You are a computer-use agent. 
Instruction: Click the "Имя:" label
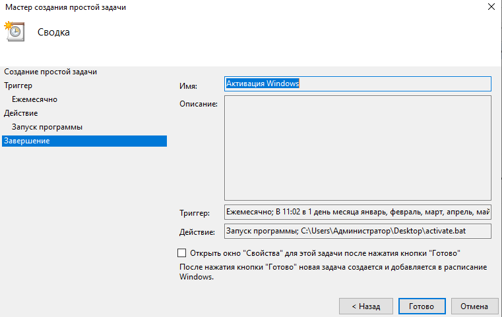point(188,86)
